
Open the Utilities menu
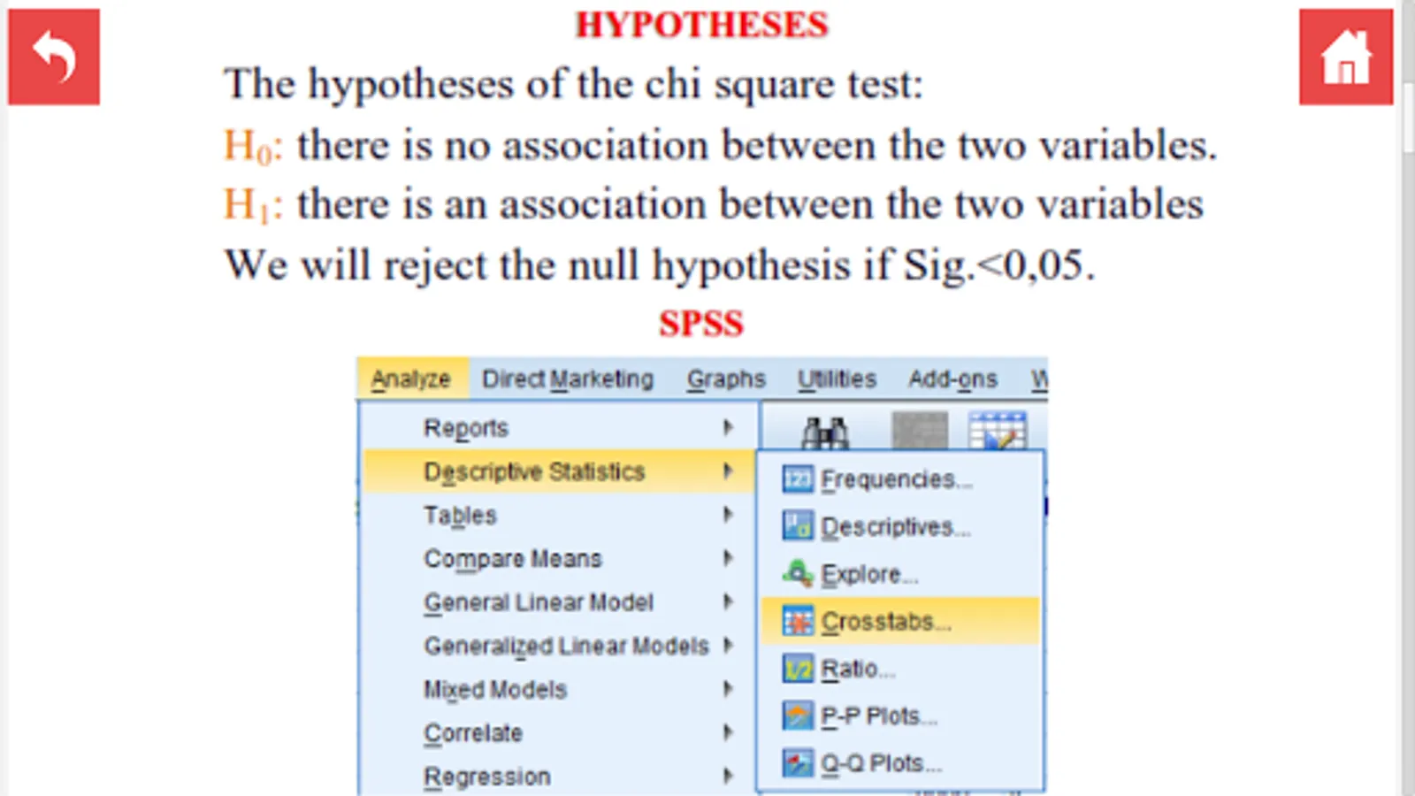837,379
